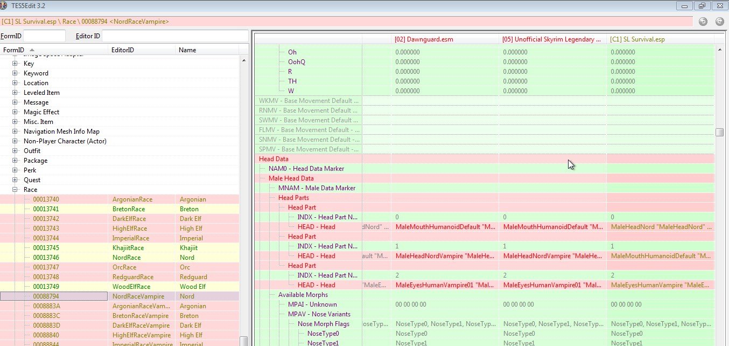Screen dimensions: 729x346
Task: Select the OrcRace record
Action: [x=120, y=267]
